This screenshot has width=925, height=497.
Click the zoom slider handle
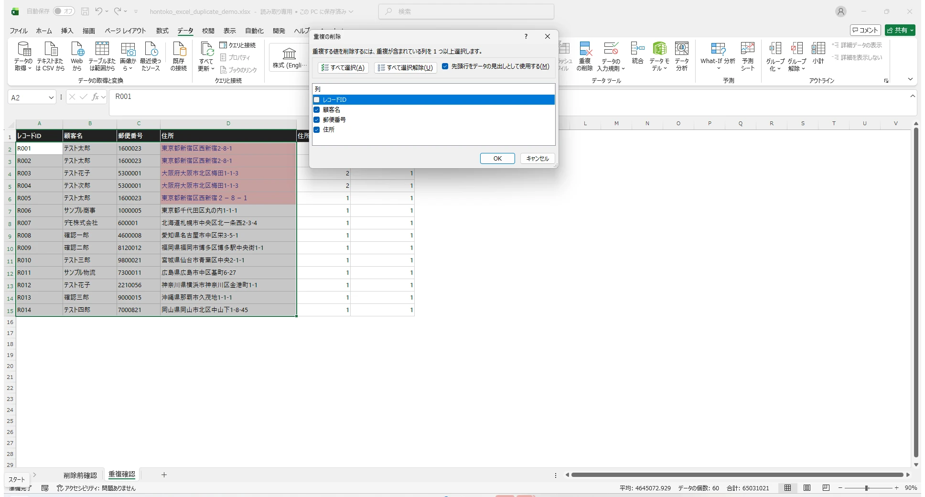click(x=866, y=488)
